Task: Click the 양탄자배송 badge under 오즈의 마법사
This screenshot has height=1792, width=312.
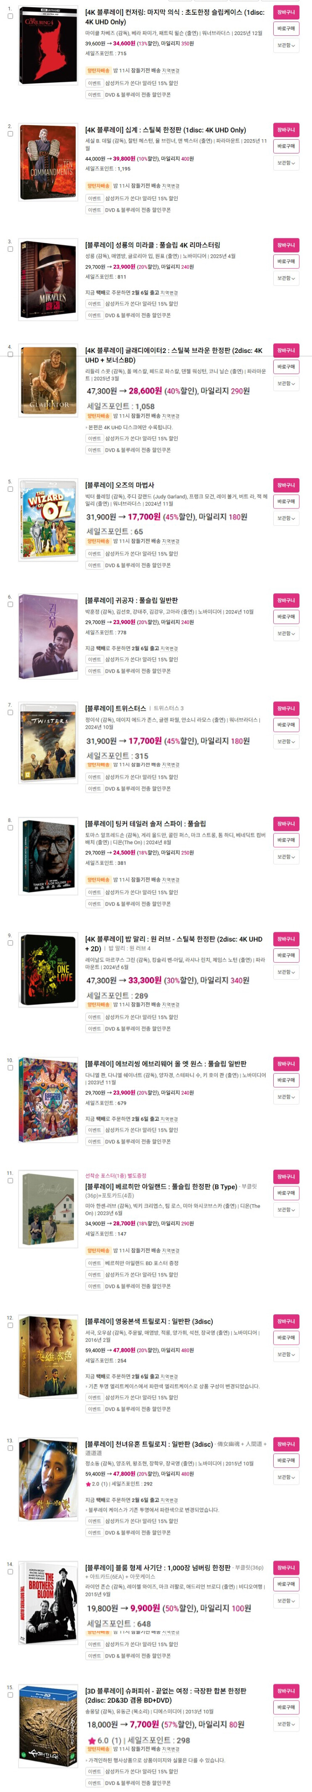Action: coord(98,541)
